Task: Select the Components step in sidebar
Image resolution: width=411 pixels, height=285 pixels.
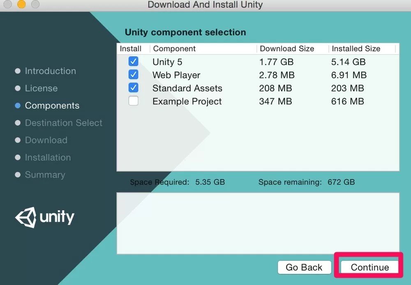Action: point(52,106)
